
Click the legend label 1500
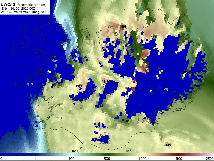178,159
